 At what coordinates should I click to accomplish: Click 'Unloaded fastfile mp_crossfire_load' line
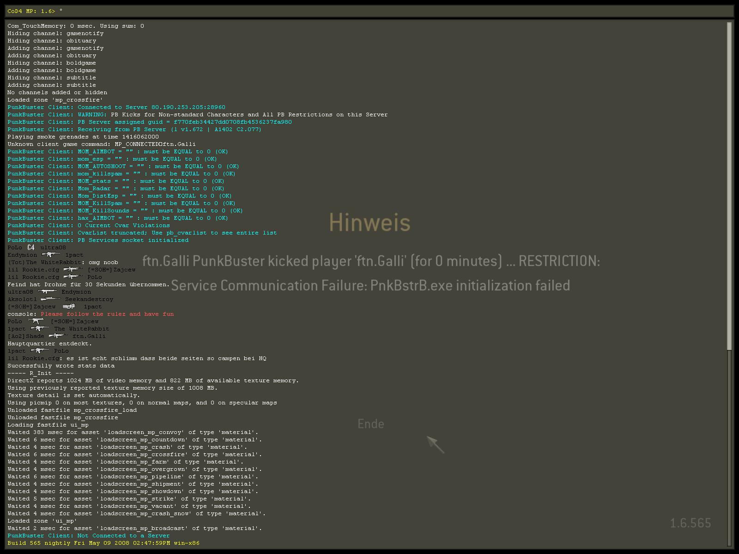[x=72, y=410]
